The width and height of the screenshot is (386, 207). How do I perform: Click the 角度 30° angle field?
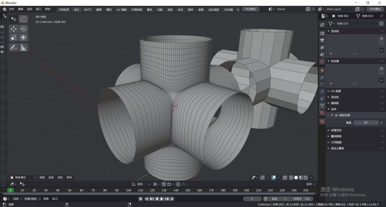[366, 123]
